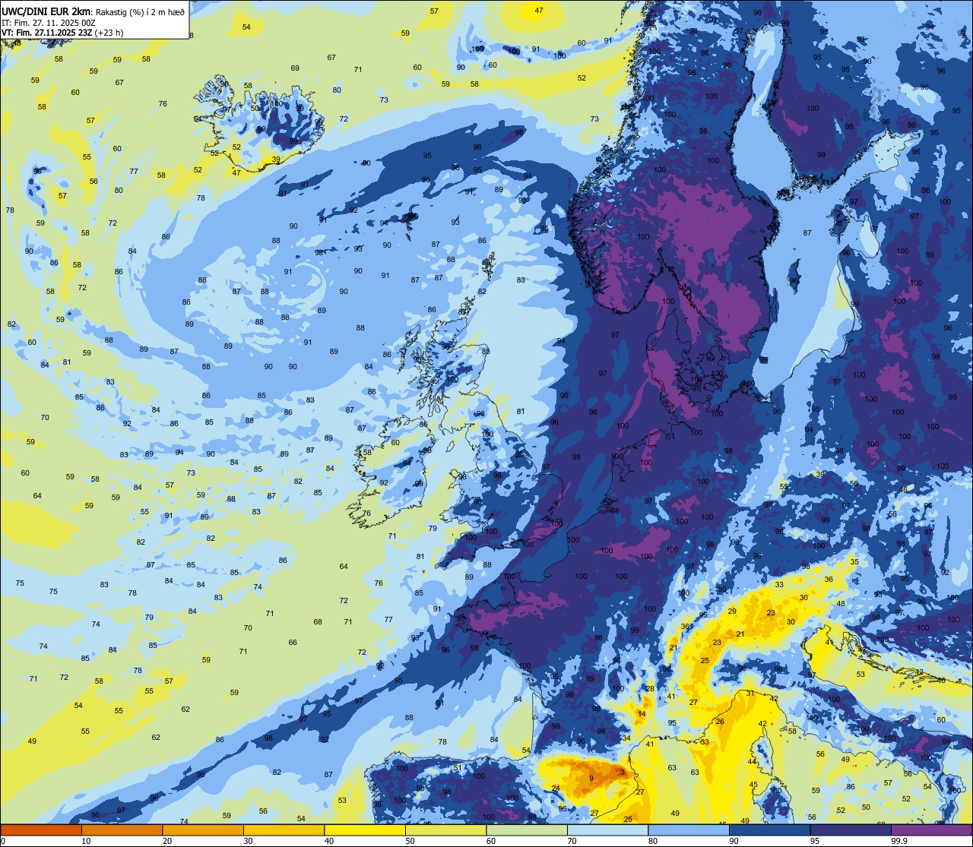Click the 20–30 light orange legend swatch
The height and width of the screenshot is (847, 973).
pyautogui.click(x=203, y=830)
